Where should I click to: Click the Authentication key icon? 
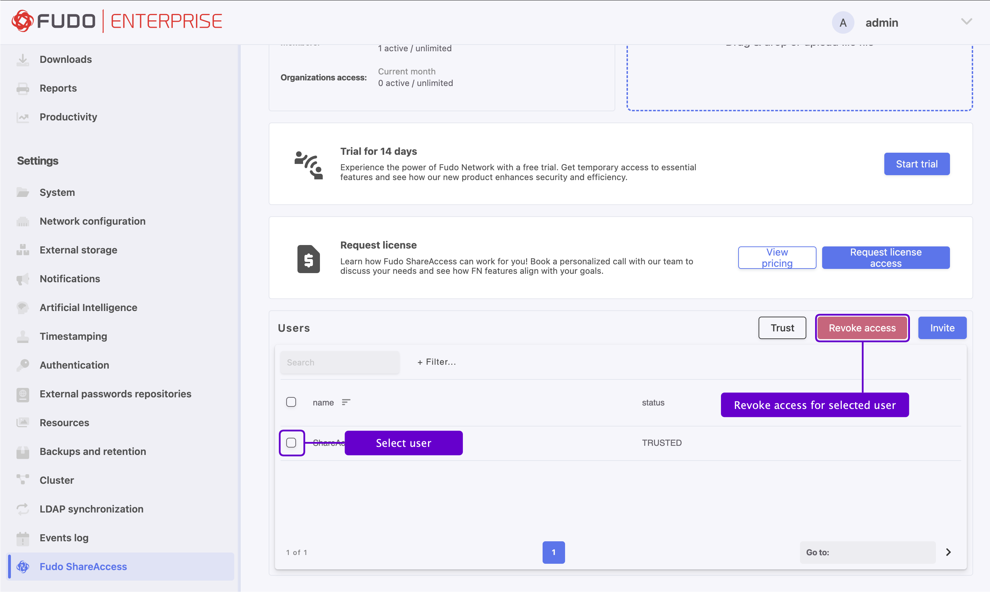23,365
